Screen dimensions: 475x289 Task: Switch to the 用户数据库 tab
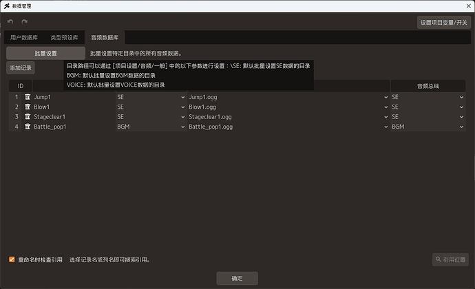coord(24,38)
